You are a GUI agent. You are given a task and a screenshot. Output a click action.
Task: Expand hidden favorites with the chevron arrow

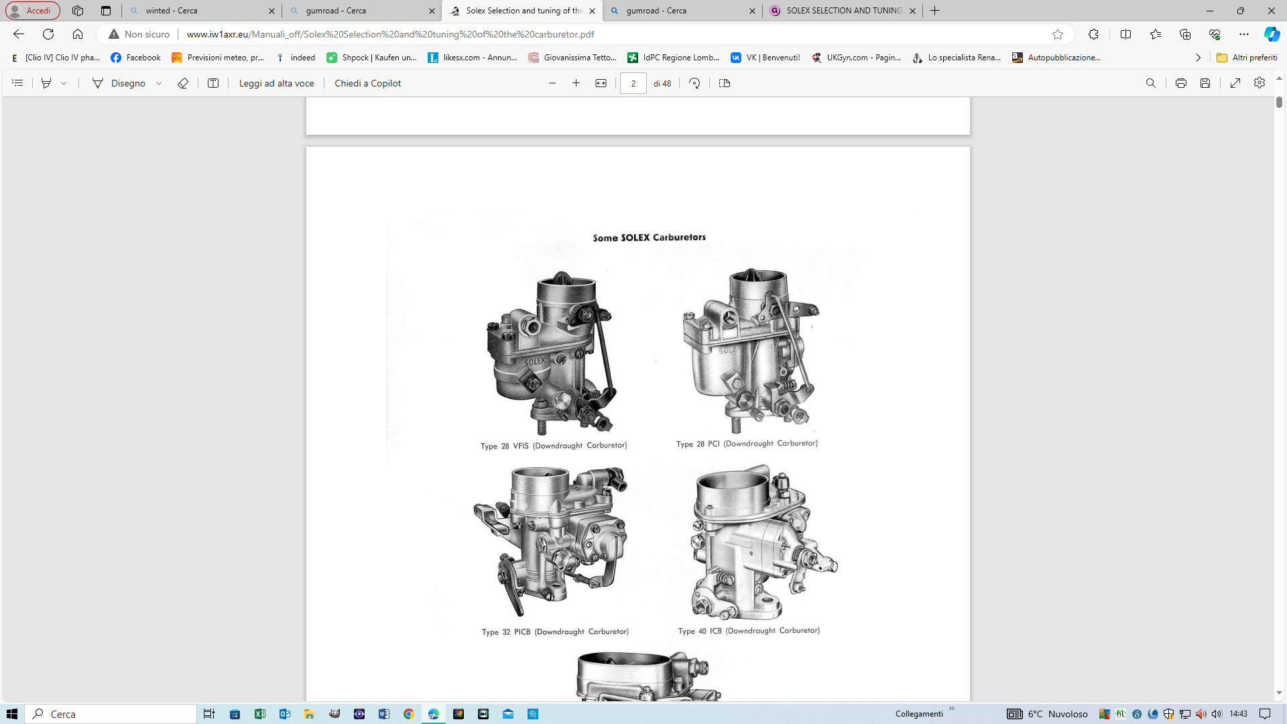pyautogui.click(x=1199, y=58)
